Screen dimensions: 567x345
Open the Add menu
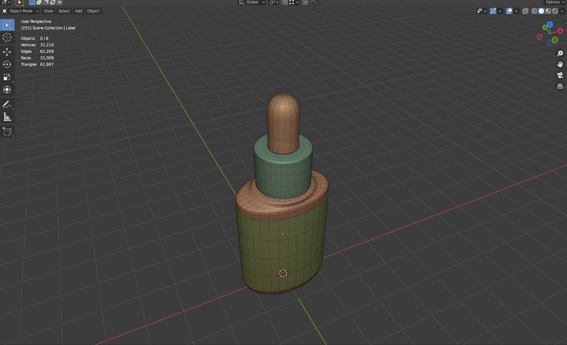pyautogui.click(x=79, y=11)
